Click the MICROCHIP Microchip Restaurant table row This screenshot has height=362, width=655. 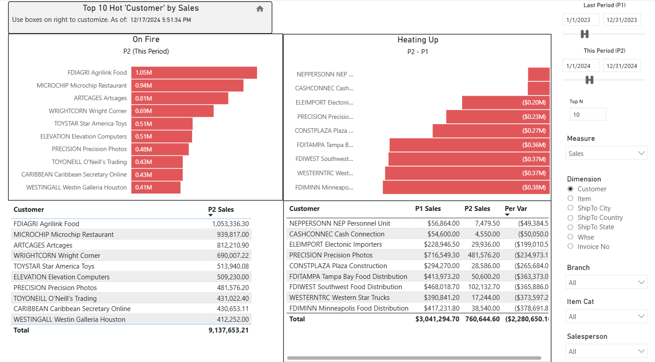tap(131, 234)
